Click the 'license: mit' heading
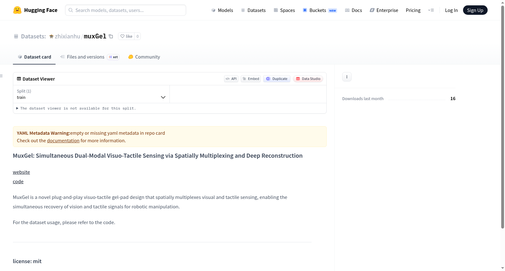The height and width of the screenshot is (271, 505). [x=27, y=261]
